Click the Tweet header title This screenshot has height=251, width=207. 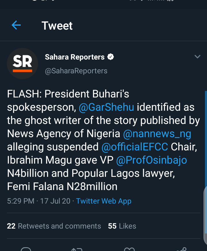pyautogui.click(x=57, y=26)
